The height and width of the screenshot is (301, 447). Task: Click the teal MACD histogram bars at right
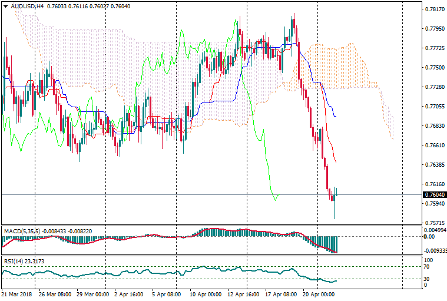tap(330, 243)
